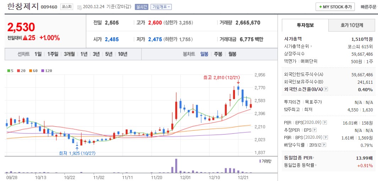Click the 최저 1,925 (10/27) chart marker
Viewport: 378px width, 181px height.
pyautogui.click(x=77, y=153)
